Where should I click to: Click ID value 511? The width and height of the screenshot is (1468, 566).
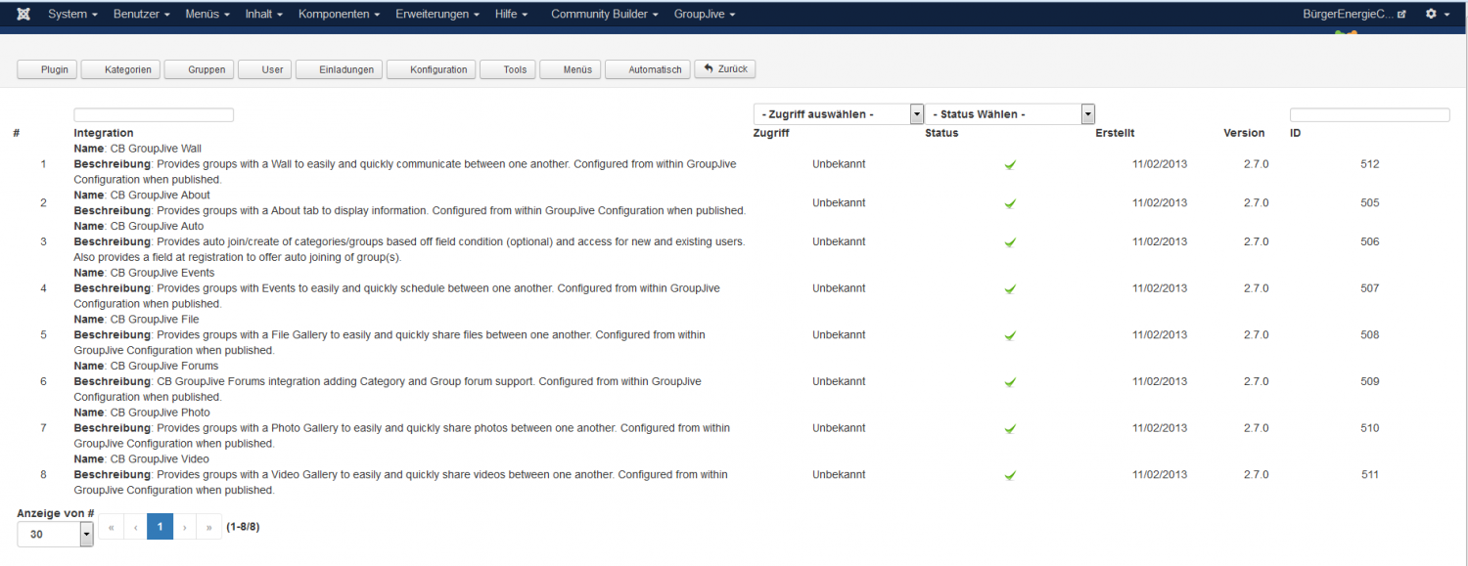1369,475
